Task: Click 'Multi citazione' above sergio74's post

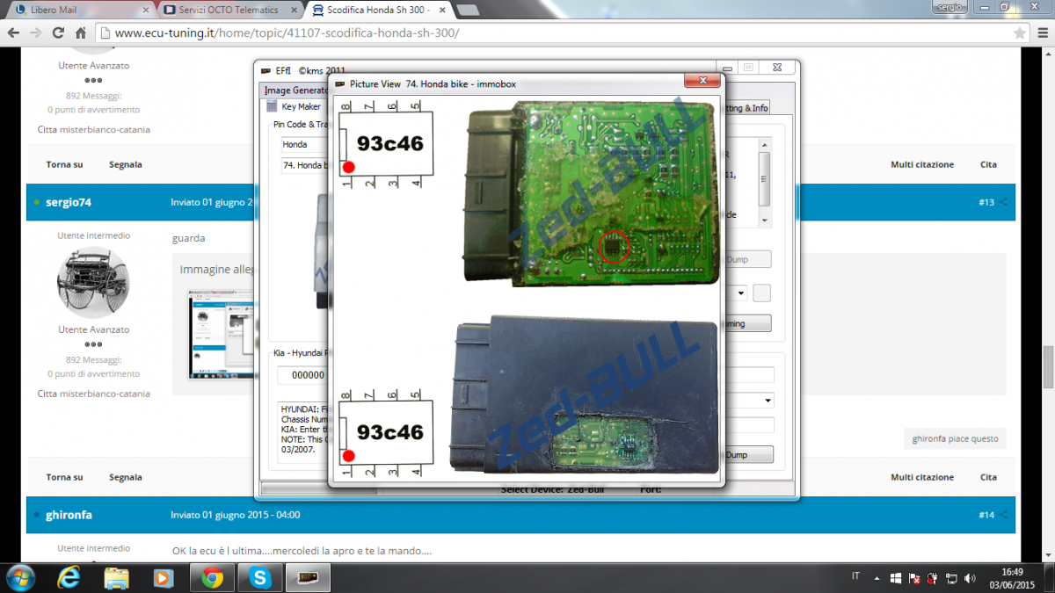Action: click(x=922, y=164)
